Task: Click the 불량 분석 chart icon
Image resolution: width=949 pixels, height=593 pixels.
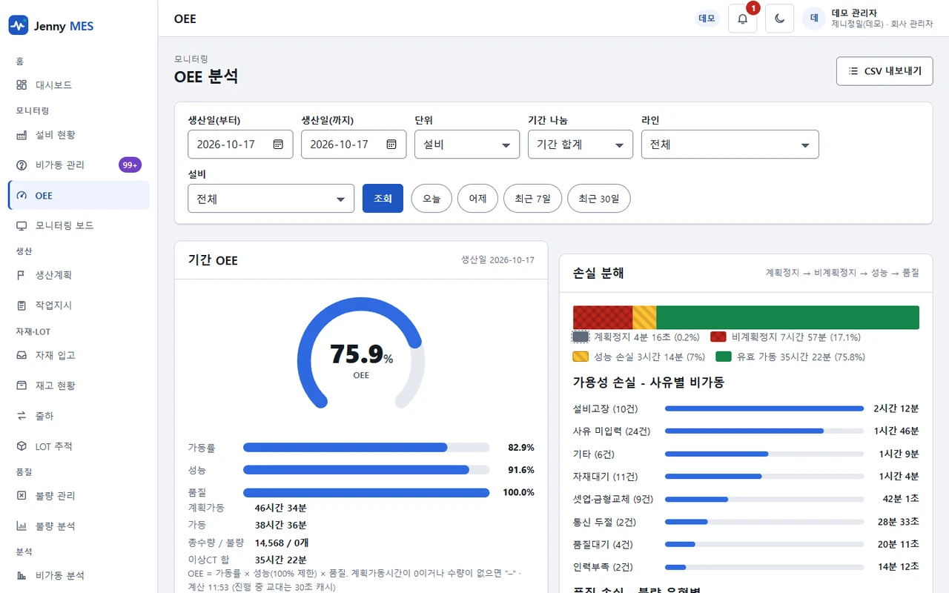Action: pos(22,526)
